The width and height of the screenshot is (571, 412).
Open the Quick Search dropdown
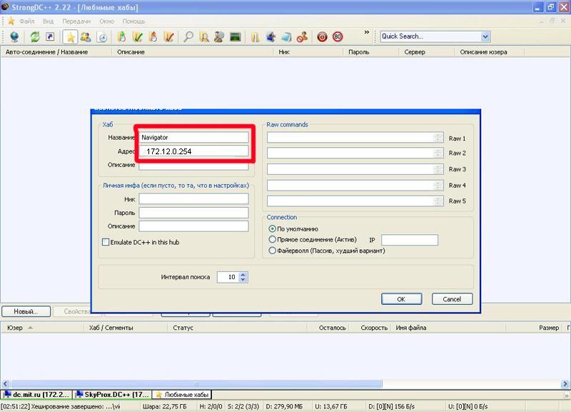[x=485, y=36]
